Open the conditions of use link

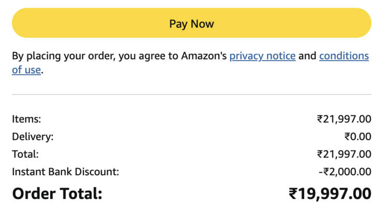point(343,56)
